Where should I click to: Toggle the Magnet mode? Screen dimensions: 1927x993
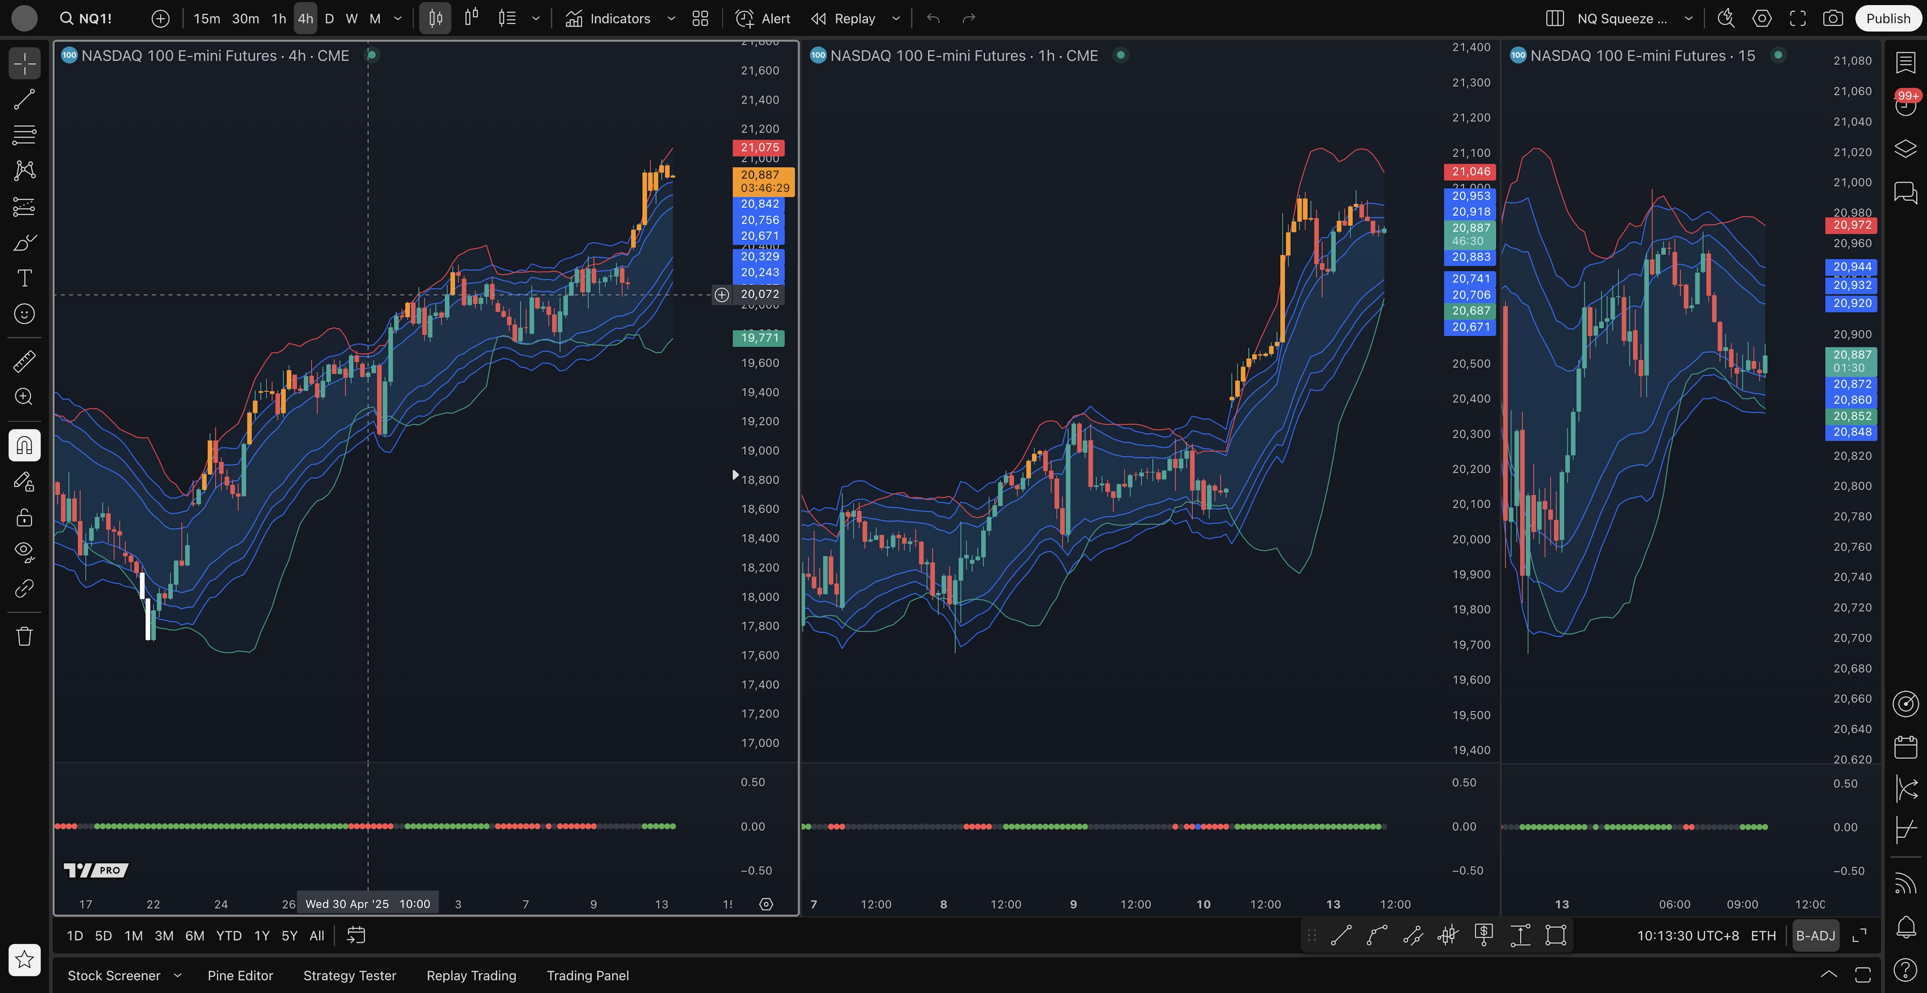point(24,446)
